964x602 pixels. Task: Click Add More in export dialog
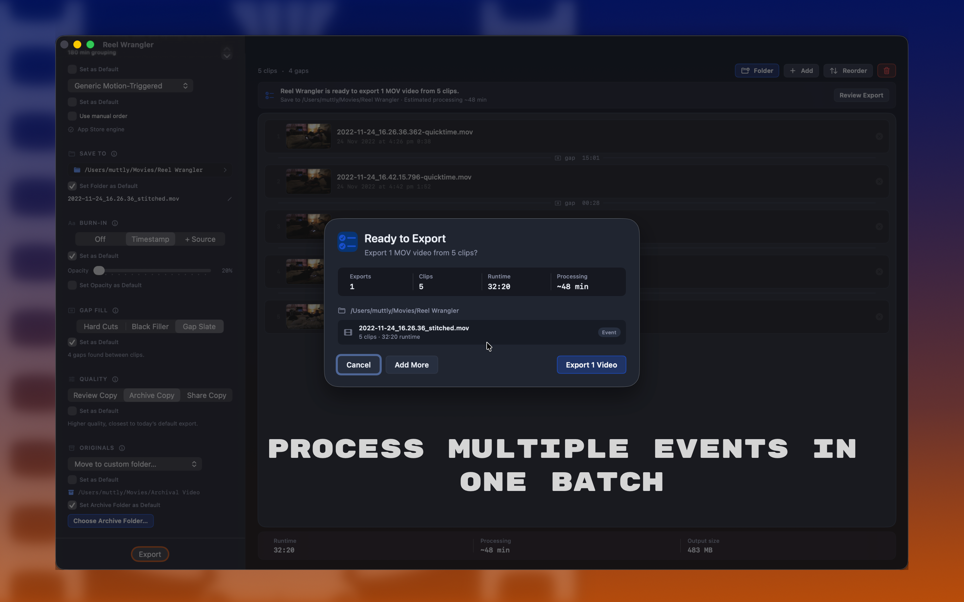point(411,365)
